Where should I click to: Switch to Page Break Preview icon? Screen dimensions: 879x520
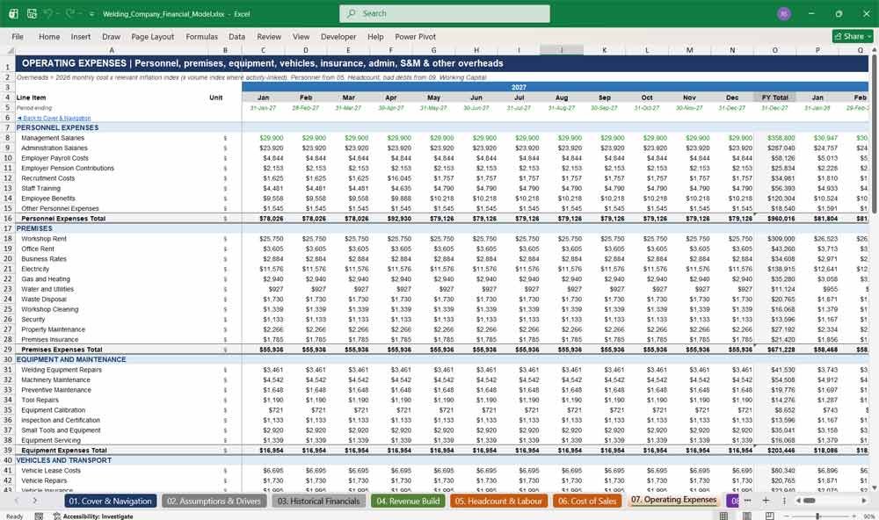770,516
